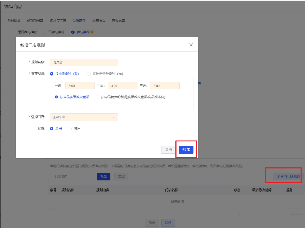Click the 保存 save button at the bottom
Viewport: 305px width, 228px height.
168,223
